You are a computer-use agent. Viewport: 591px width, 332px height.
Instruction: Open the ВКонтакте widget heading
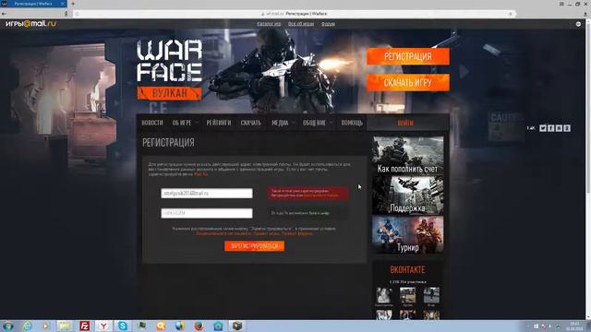[x=407, y=269]
